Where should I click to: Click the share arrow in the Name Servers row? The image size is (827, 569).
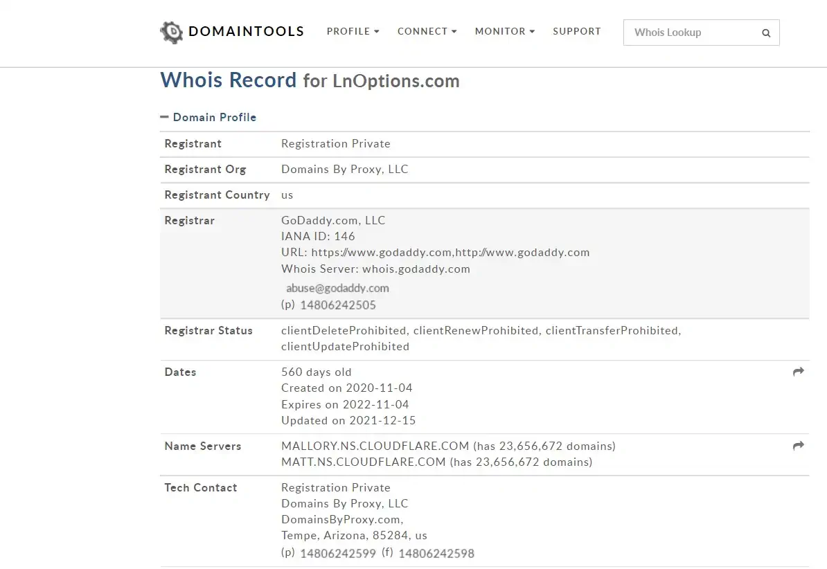798,446
